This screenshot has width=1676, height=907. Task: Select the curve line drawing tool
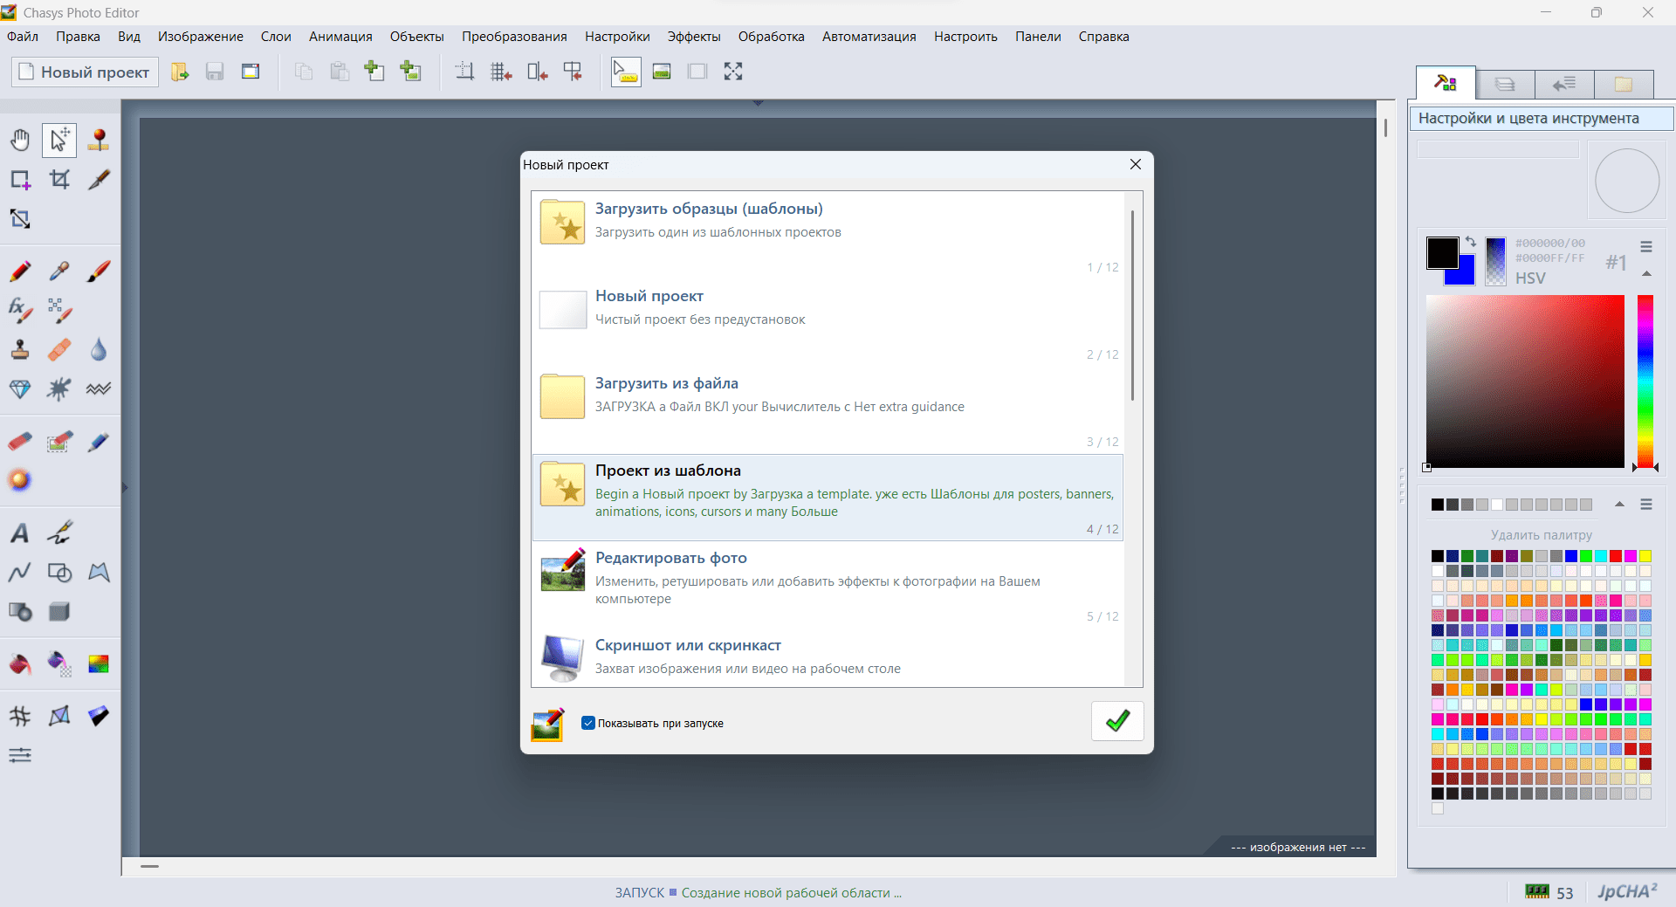[20, 573]
